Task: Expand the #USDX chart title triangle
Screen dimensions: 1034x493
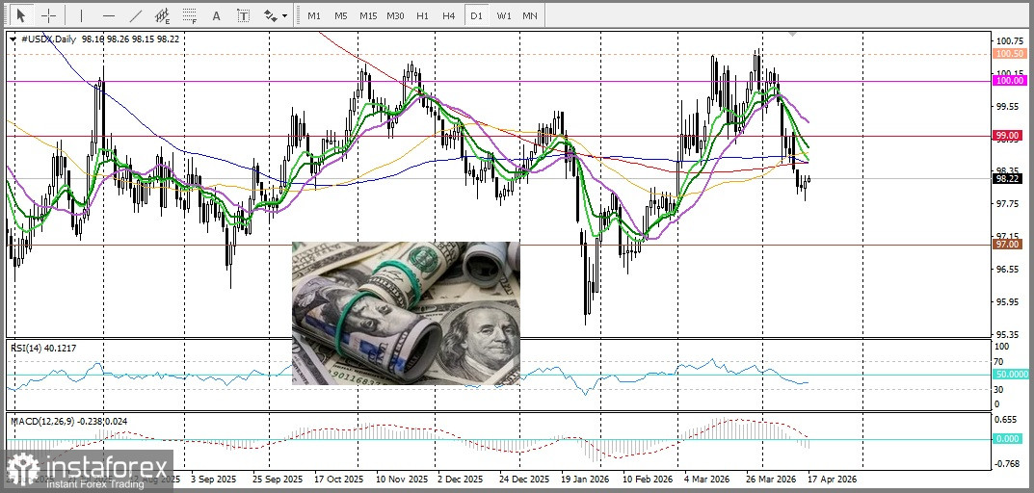Action: click(12, 39)
